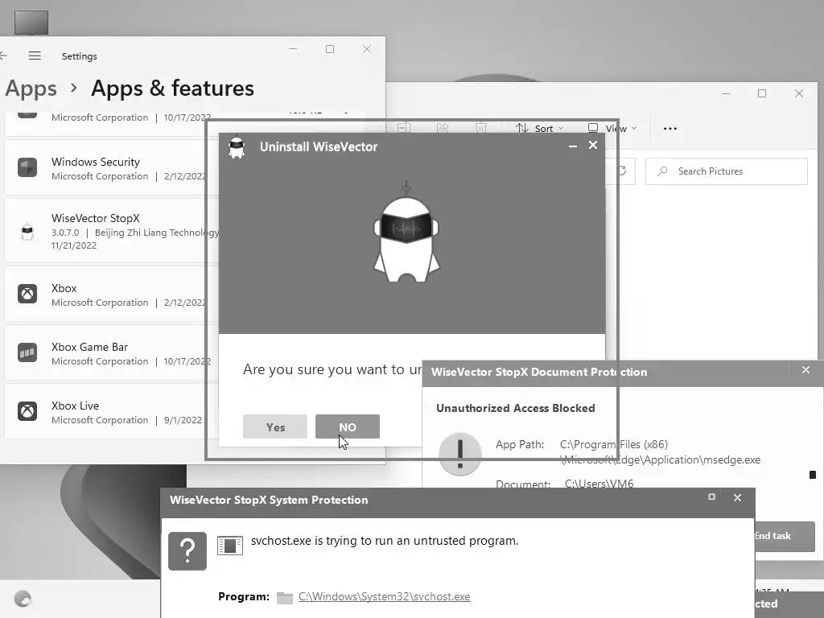Open the View dropdown in File Explorer
This screenshot has height=618, width=824.
tap(612, 128)
